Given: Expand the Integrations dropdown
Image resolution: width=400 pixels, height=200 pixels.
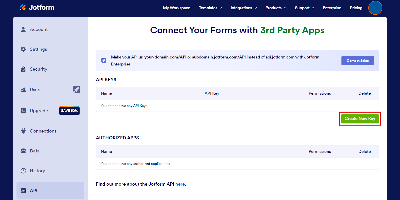Looking at the screenshot, I should coord(244,8).
